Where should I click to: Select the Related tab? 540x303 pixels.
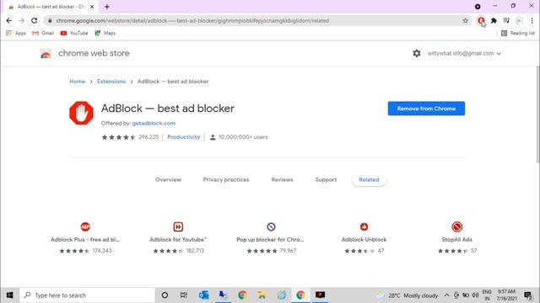(369, 179)
